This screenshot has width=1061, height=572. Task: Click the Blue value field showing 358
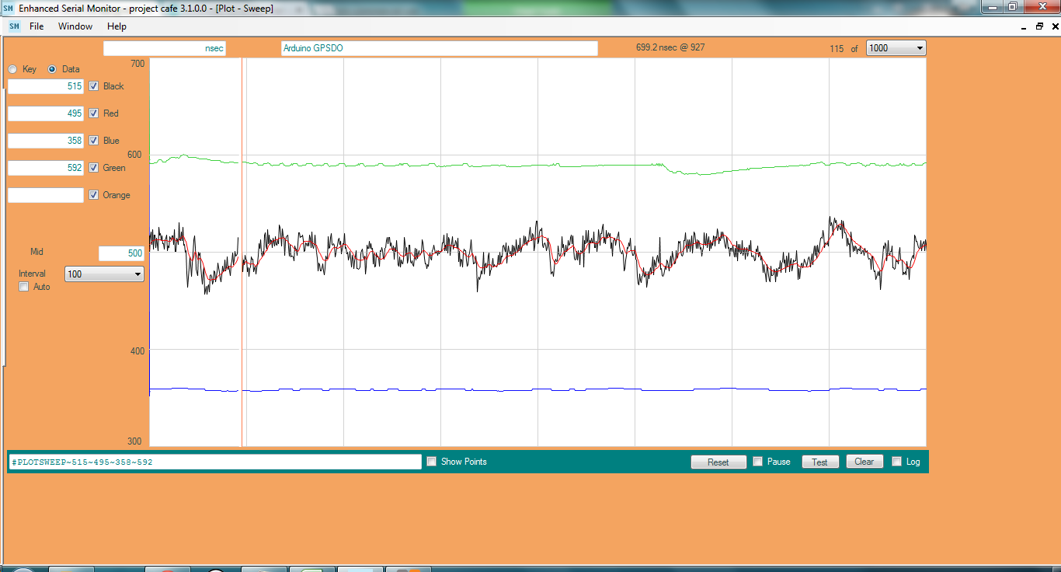(45, 141)
